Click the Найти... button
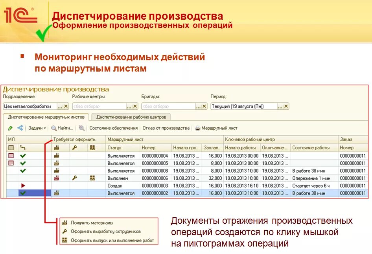The width and height of the screenshot is (372, 254). 63,128
